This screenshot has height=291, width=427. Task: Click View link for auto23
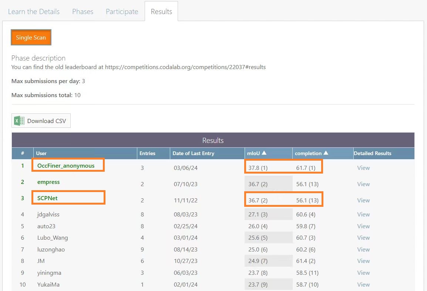click(x=363, y=226)
